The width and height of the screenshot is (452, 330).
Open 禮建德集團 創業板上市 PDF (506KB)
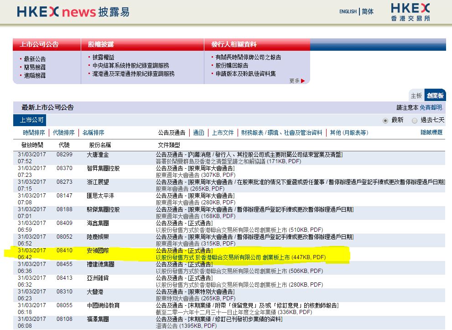[x=239, y=271]
